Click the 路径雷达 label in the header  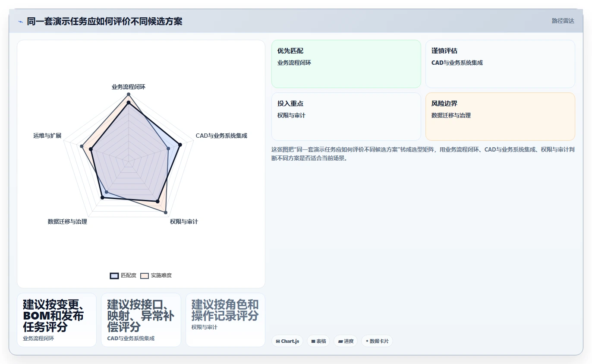coord(563,21)
